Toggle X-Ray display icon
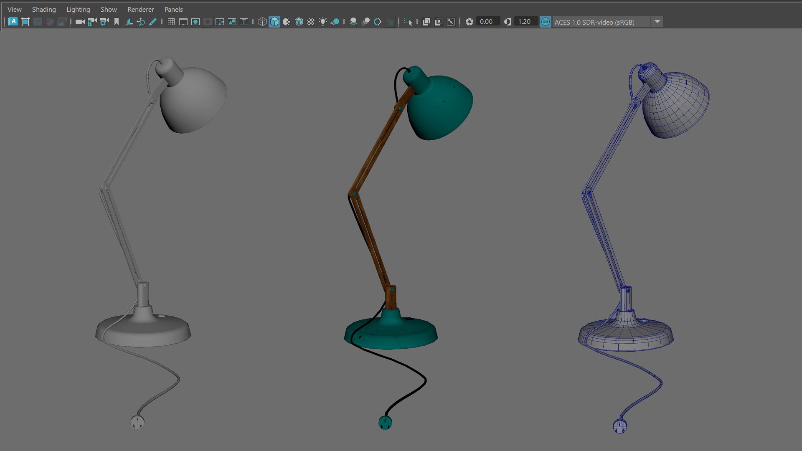The image size is (802, 451). coord(426,22)
